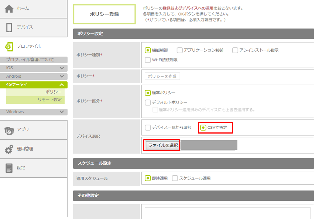
Task: Open Devices via the phone icon
Action: click(9, 27)
